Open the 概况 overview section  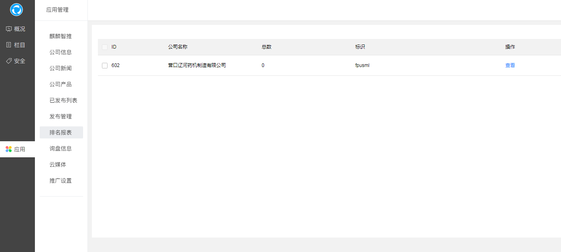17,29
